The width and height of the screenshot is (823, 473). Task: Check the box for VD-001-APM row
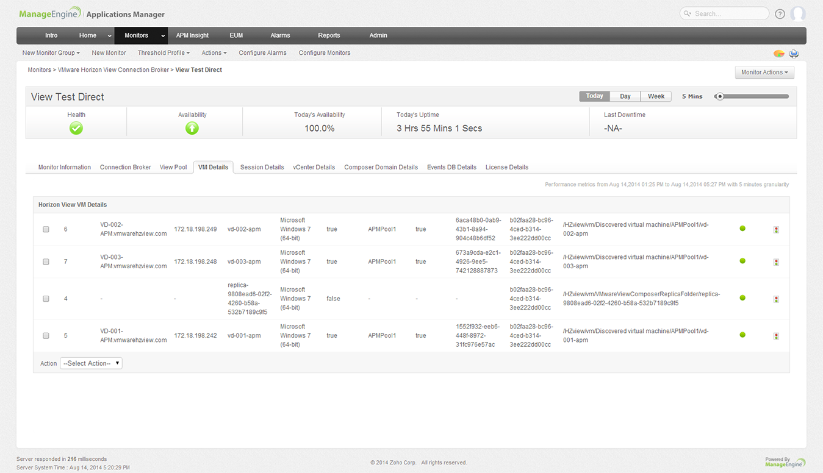tap(46, 336)
